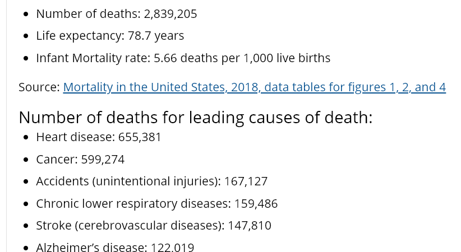Select the Accidents (unintentional injuries) entry

click(x=152, y=181)
